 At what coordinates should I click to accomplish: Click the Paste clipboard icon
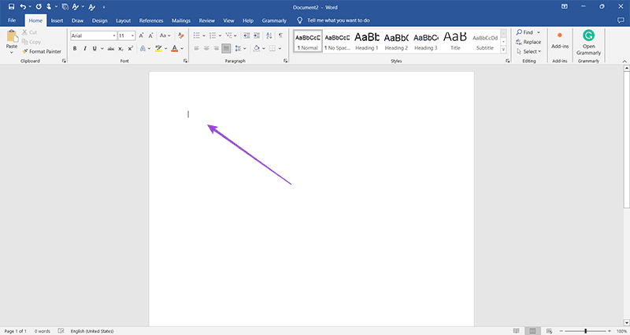(x=12, y=36)
